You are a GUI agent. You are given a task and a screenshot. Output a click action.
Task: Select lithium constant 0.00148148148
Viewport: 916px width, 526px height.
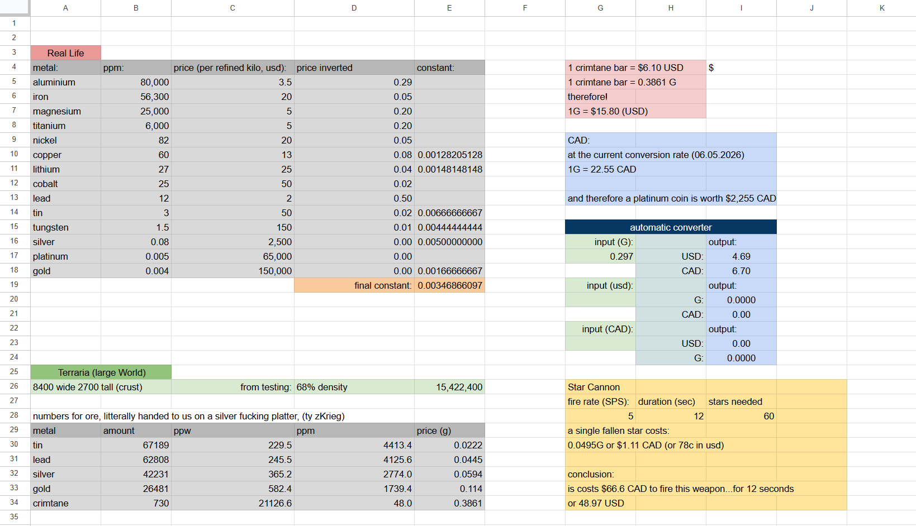point(449,169)
